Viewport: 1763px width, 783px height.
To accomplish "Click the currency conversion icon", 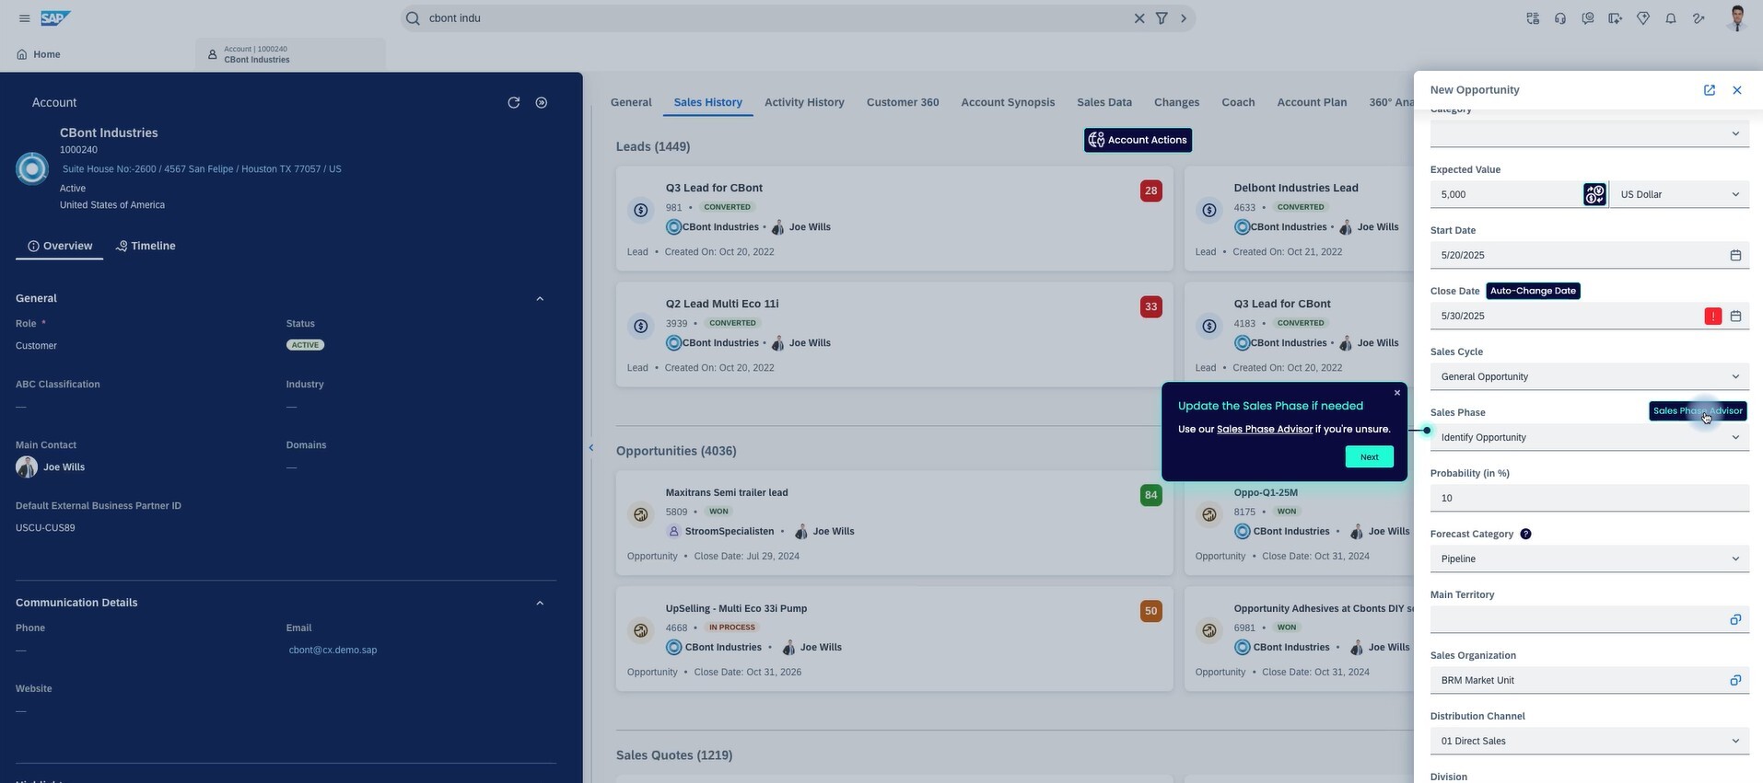I will (x=1594, y=194).
